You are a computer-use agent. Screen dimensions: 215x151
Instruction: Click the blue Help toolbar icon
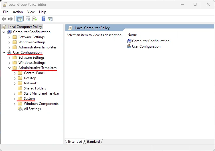tap(43, 19)
